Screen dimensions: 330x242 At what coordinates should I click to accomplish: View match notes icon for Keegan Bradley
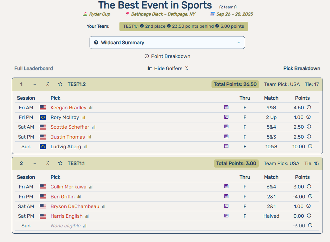(226, 107)
